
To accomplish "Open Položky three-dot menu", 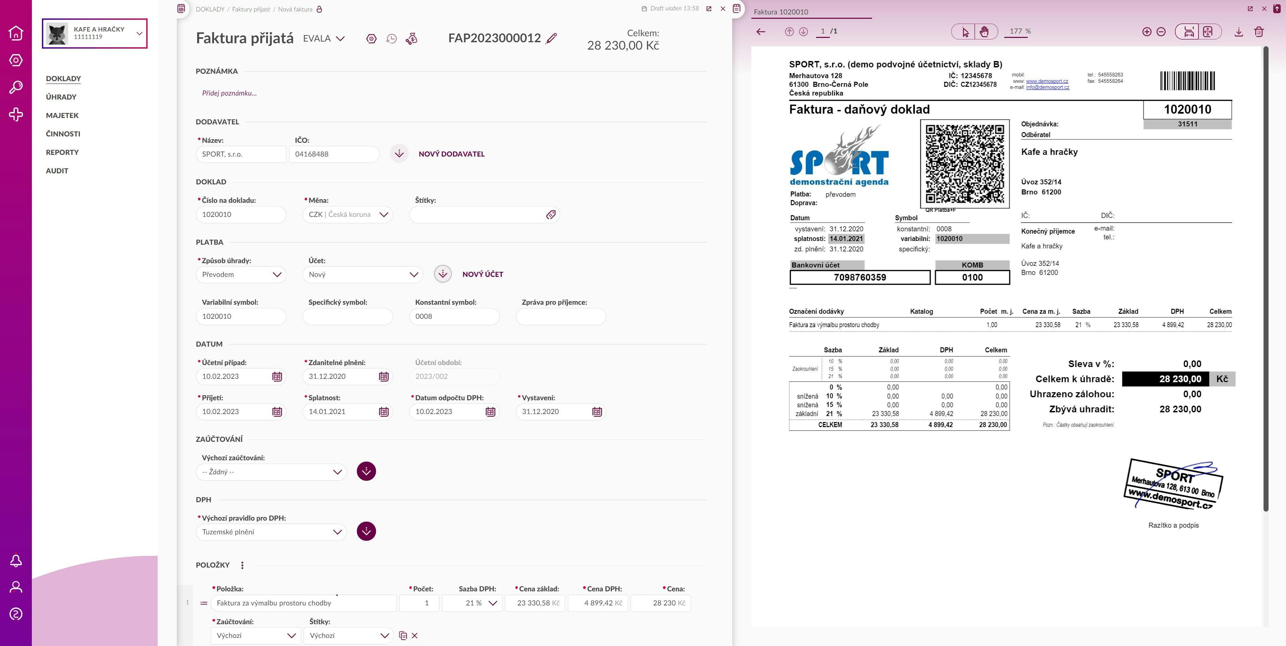I will pyautogui.click(x=243, y=565).
